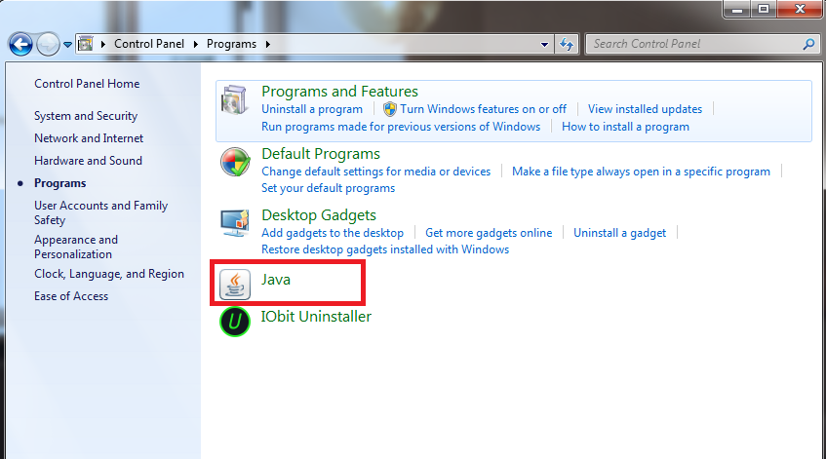
Task: Close the Control Panel window
Action: [x=800, y=10]
